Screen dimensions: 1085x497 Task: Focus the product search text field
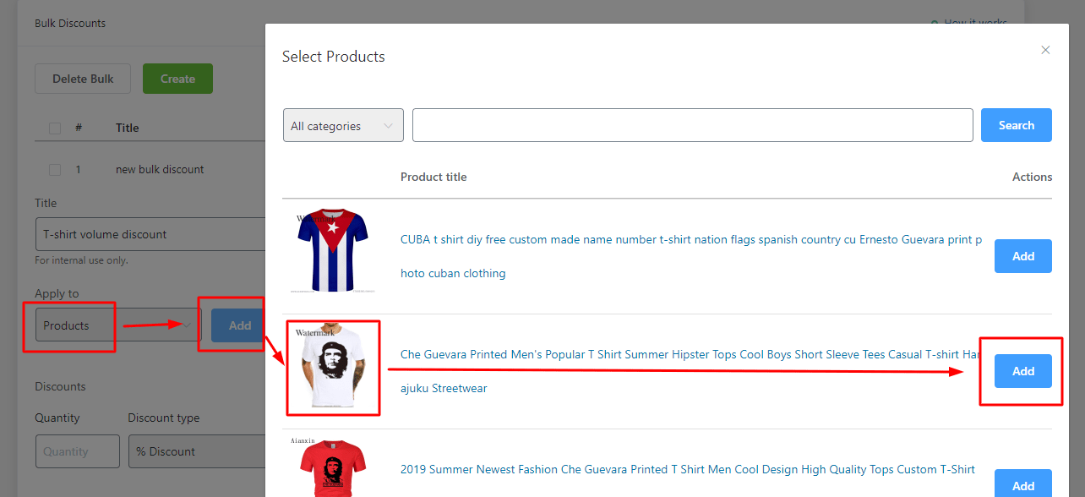pos(692,125)
